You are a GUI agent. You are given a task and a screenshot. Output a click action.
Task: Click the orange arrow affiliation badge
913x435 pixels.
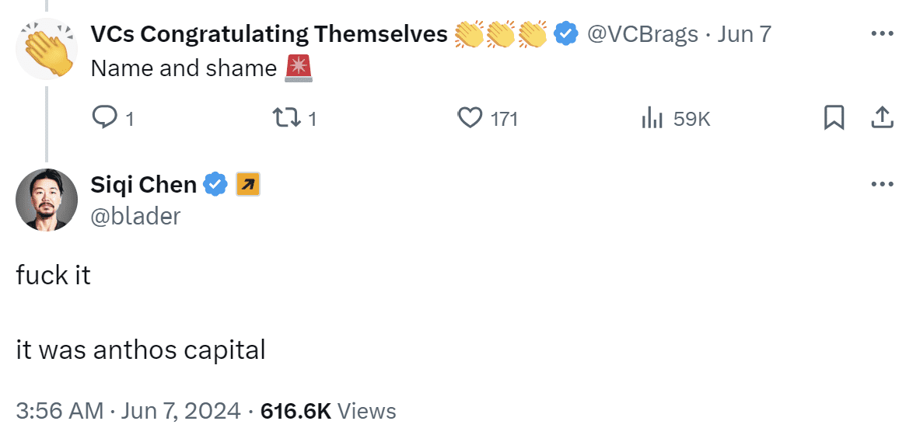point(247,185)
